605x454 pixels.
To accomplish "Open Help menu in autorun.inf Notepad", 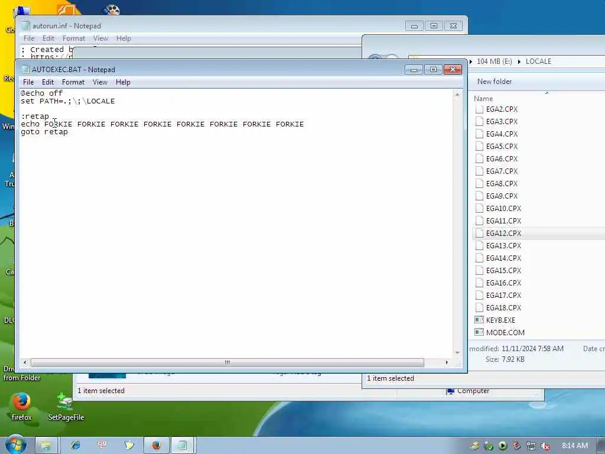I will pos(124,38).
